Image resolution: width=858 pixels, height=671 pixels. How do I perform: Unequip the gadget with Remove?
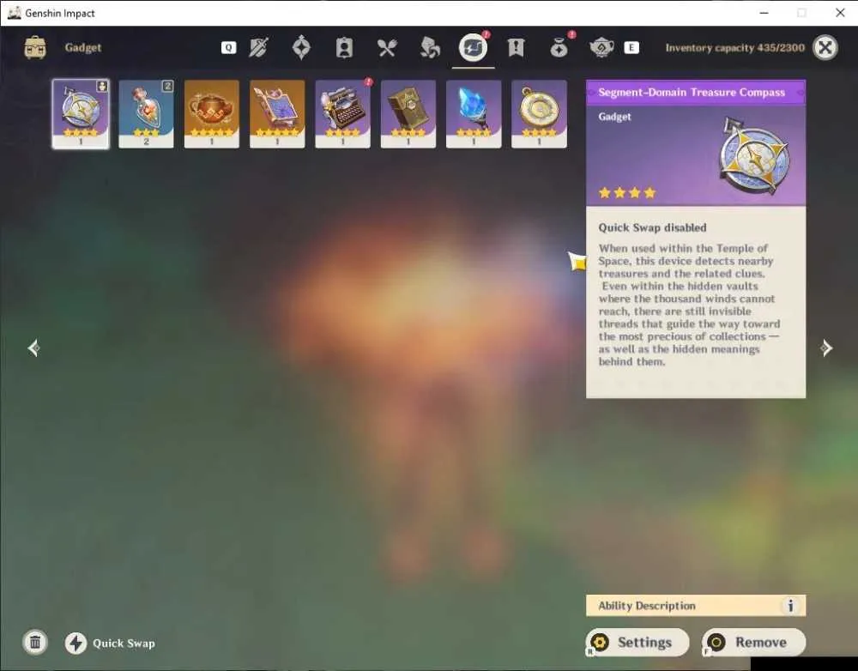tap(754, 642)
